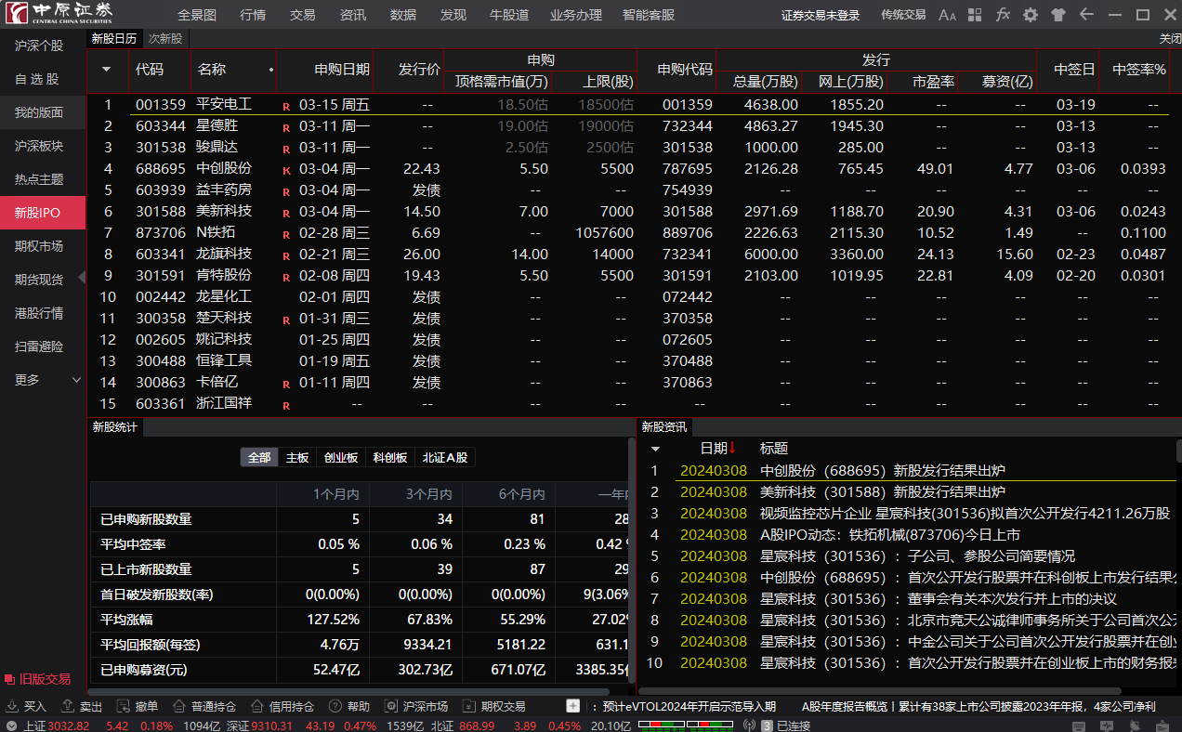Click 关闭 at the table's right
This screenshot has height=732, width=1182.
pos(1170,39)
